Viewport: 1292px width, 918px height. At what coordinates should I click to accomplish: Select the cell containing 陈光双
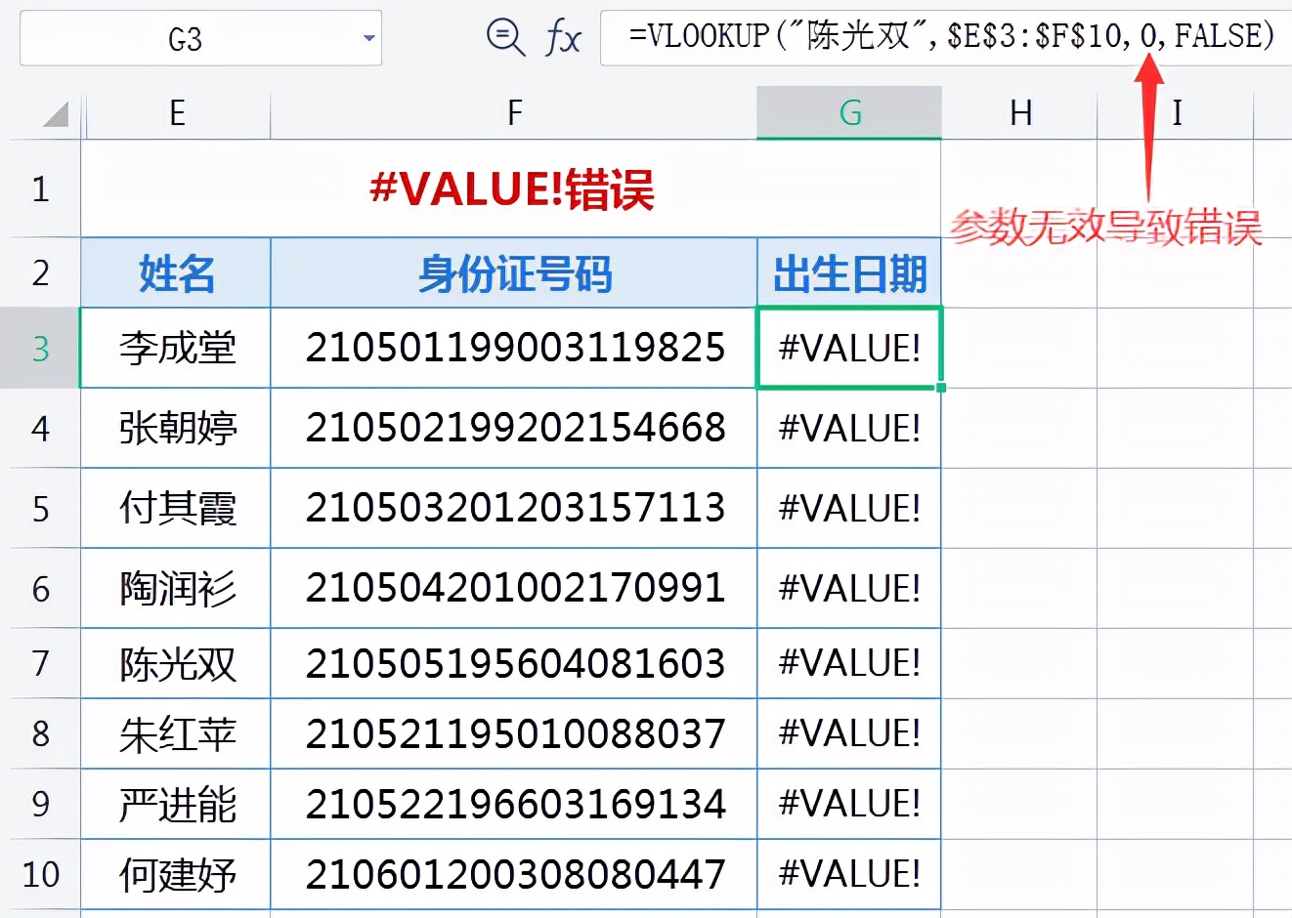(x=176, y=663)
